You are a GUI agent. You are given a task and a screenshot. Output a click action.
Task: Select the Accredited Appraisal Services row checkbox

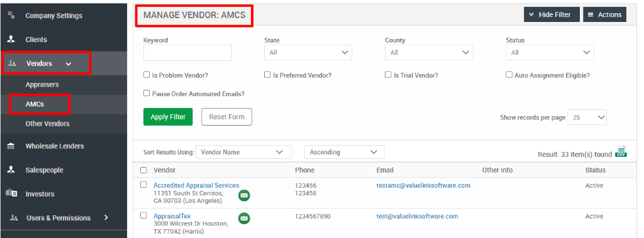pos(143,185)
